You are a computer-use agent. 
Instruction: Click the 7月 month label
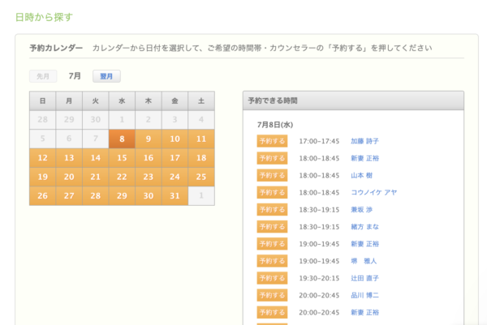tap(75, 76)
